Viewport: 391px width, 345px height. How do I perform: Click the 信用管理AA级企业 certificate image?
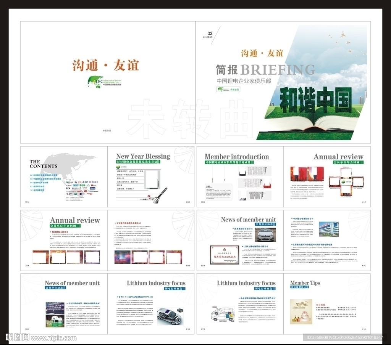(225, 255)
